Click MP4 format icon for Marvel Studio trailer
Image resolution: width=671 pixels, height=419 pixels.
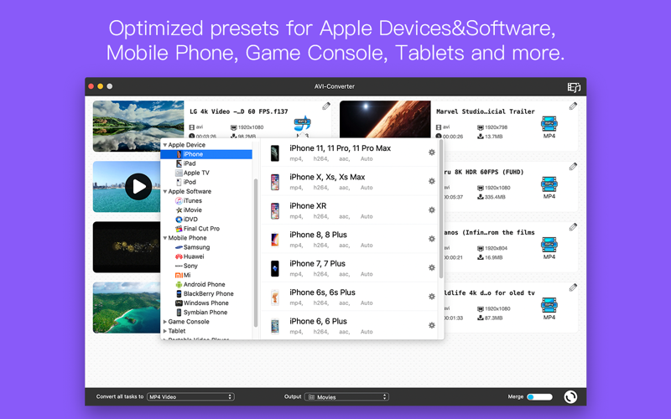point(549,127)
